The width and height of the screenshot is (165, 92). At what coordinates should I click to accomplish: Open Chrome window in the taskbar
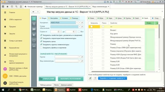[24, 90]
